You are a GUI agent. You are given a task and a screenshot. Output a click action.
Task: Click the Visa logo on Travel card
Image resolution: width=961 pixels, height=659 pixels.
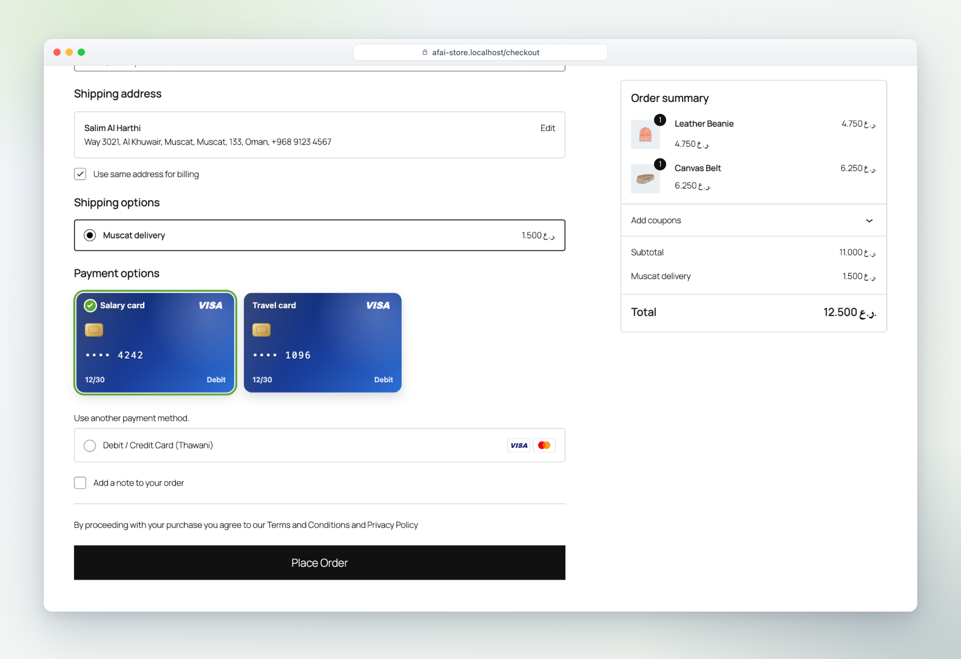378,305
